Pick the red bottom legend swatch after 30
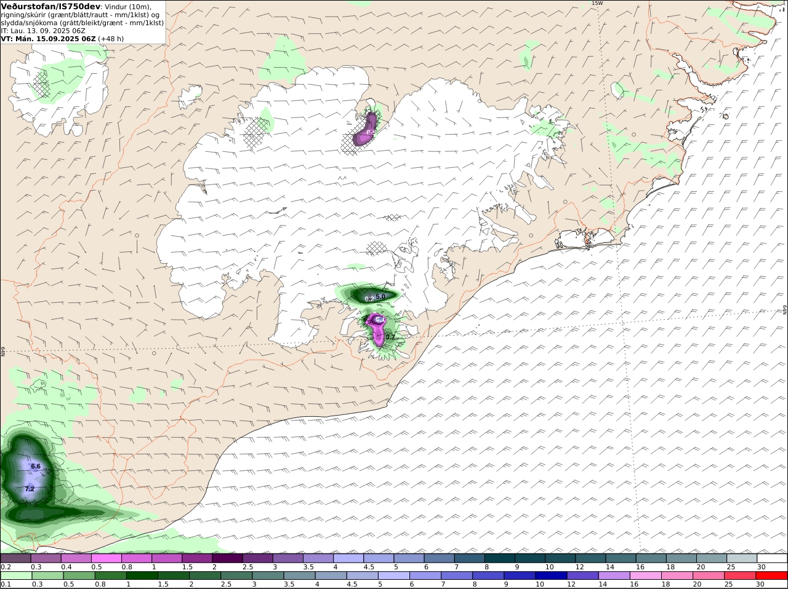Viewport: 788px width, 589px height. (x=772, y=576)
